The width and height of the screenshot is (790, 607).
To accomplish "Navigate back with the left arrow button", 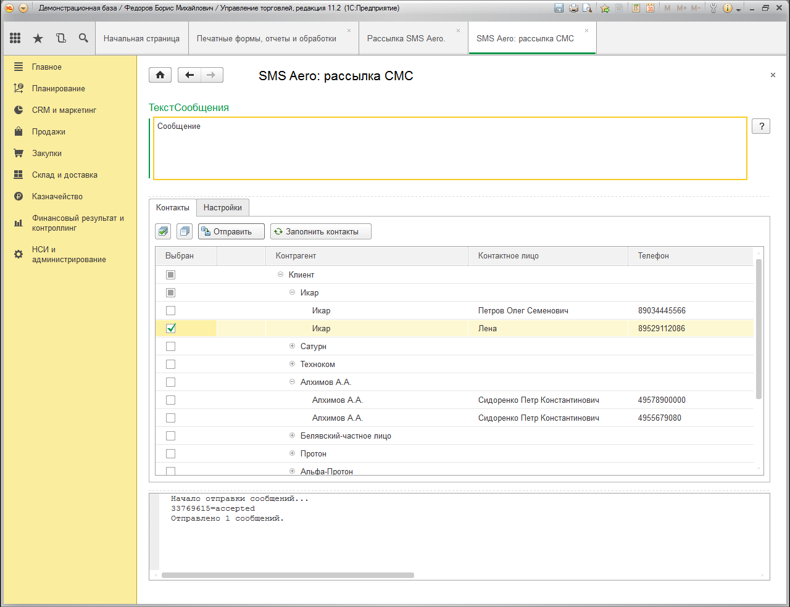I will pyautogui.click(x=189, y=75).
